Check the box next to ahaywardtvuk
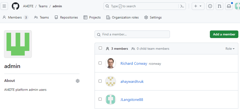 pos(100,81)
